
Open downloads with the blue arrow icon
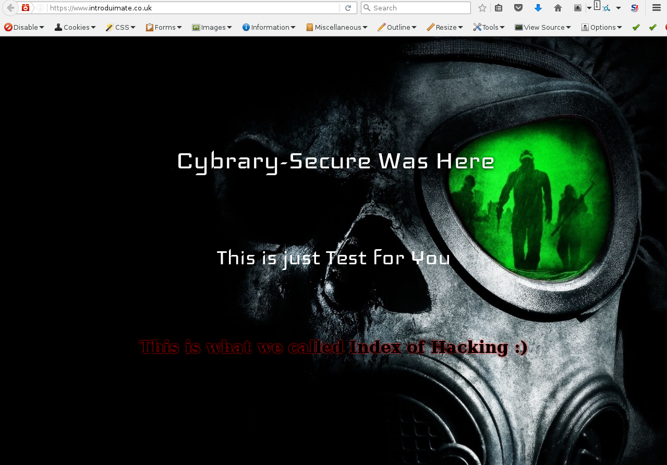[x=538, y=8]
